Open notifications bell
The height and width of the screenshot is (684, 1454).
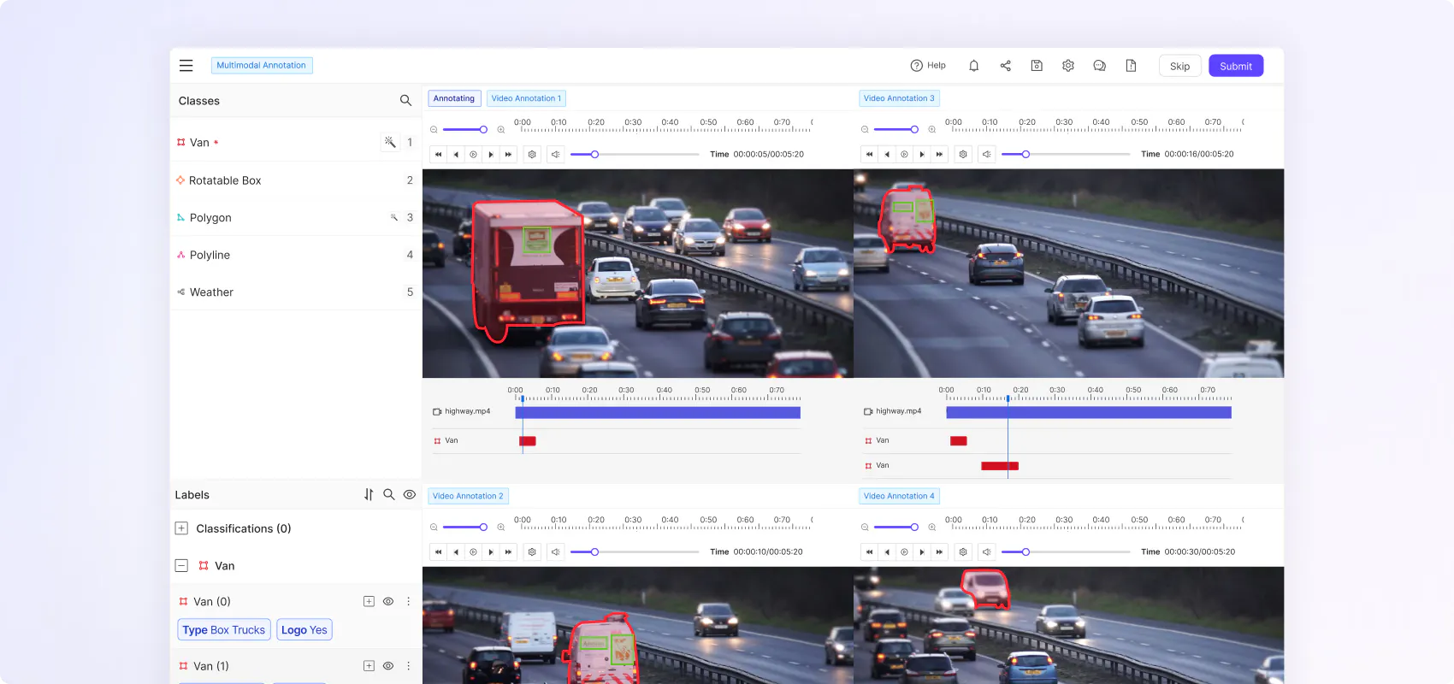tap(973, 66)
